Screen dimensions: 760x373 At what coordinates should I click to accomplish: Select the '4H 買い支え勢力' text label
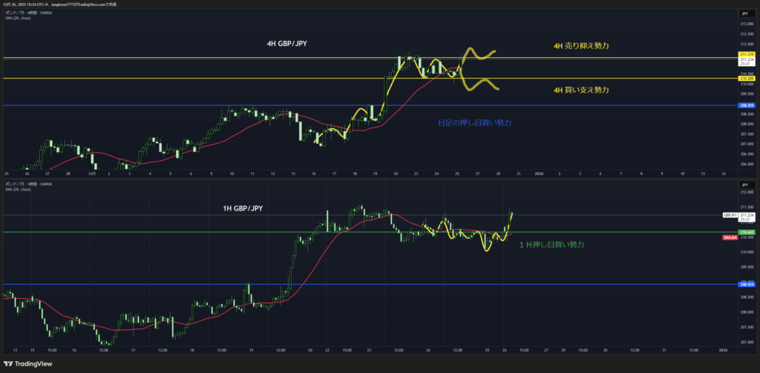coord(581,90)
